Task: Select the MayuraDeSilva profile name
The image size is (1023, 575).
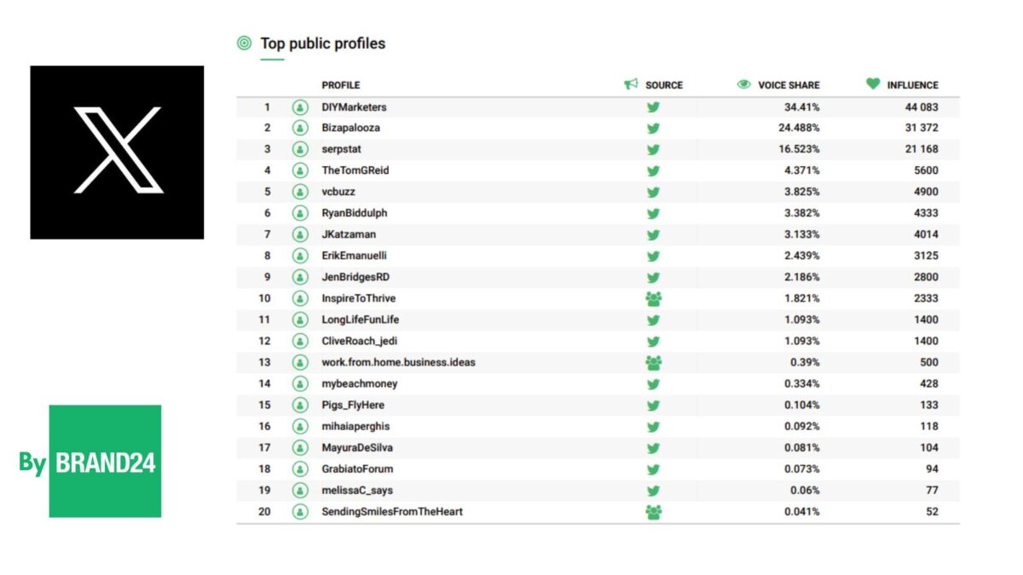Action: [x=357, y=447]
